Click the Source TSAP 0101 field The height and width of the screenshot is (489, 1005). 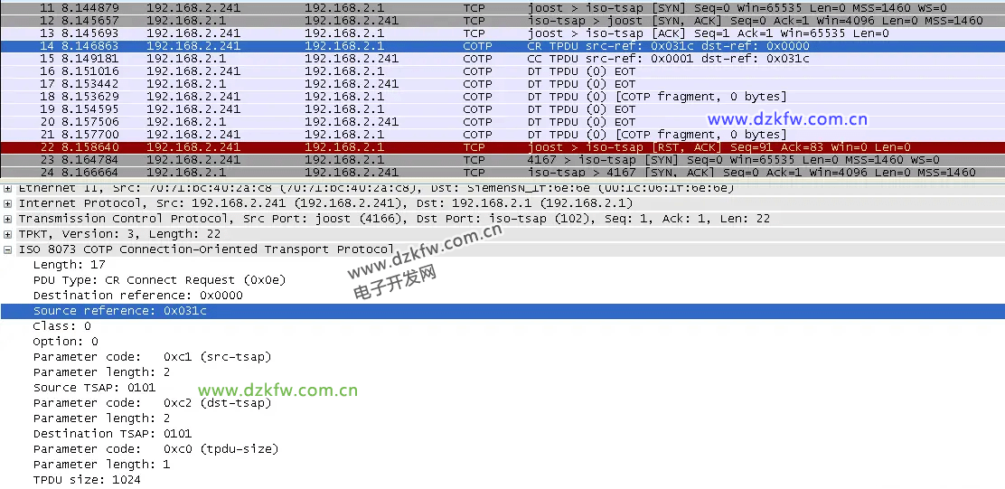click(x=94, y=388)
